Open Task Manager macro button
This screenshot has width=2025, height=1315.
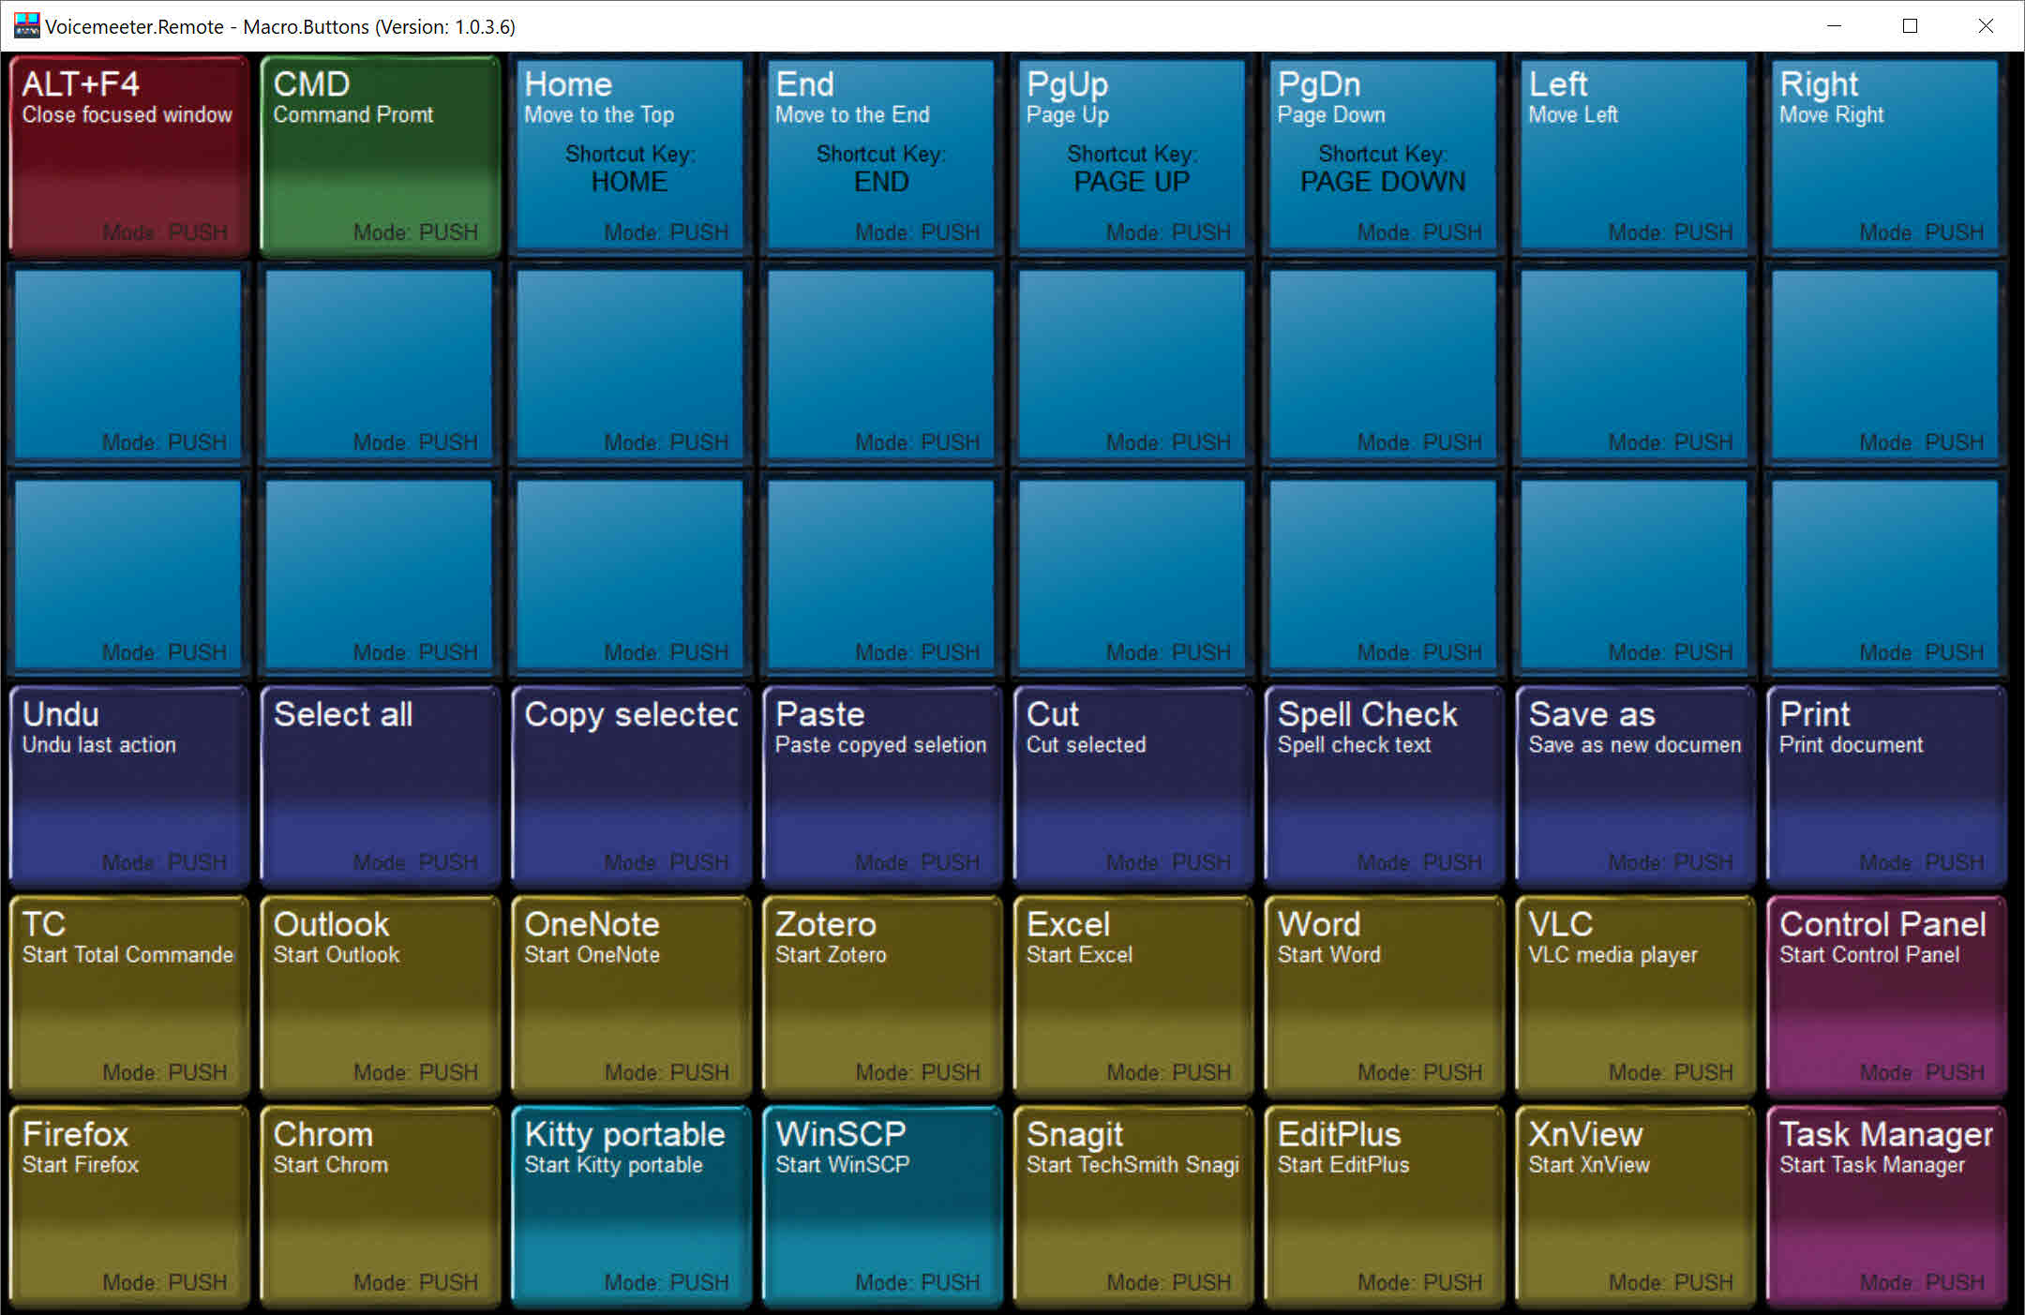tap(1886, 1205)
